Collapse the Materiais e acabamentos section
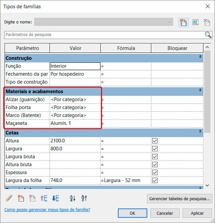This screenshot has height=223, width=215. [x=200, y=90]
